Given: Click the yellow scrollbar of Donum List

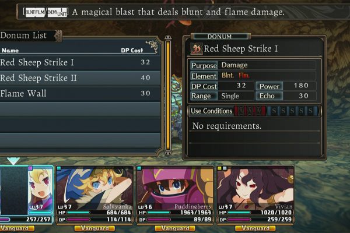Looking at the screenshot, I should tap(168, 95).
